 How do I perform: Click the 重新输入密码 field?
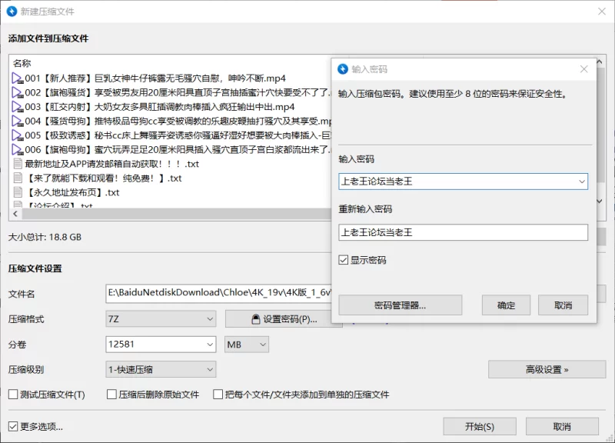tap(464, 232)
